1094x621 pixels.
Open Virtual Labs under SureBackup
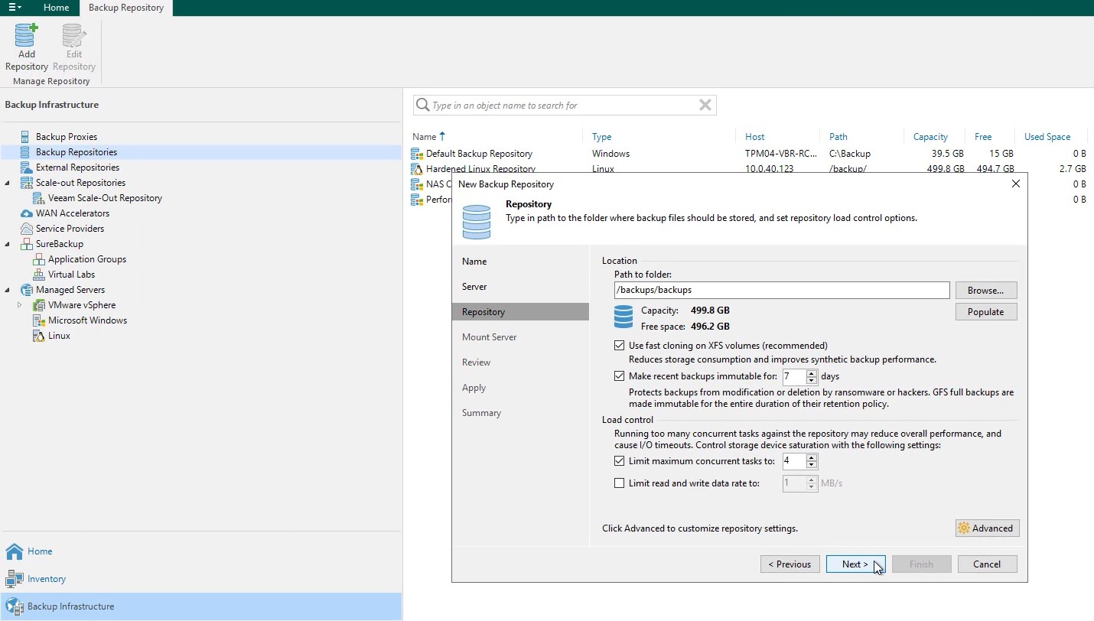(x=71, y=275)
